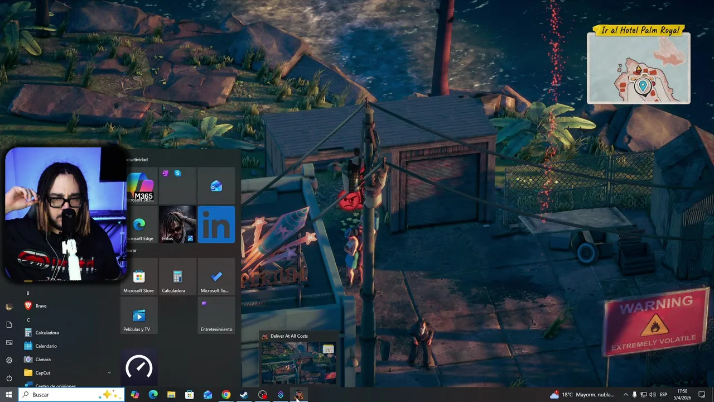Open the Fotos tile
The width and height of the screenshot is (714, 402).
(x=178, y=224)
